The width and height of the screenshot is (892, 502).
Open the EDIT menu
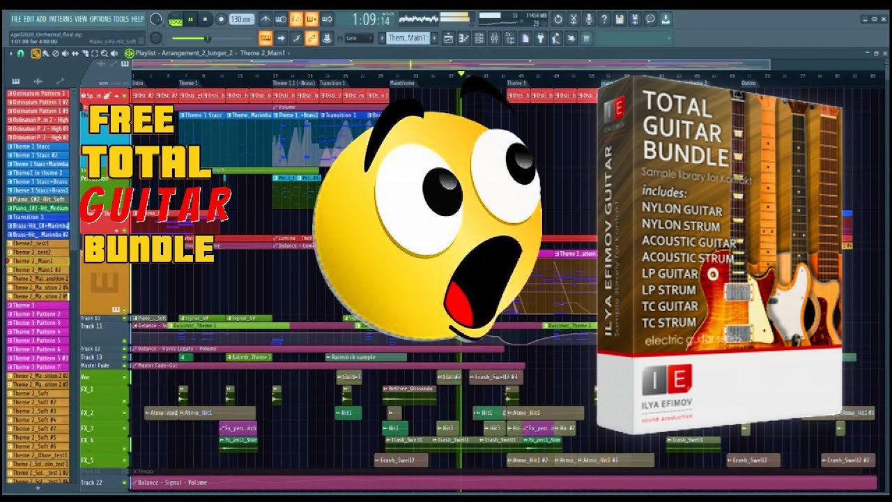29,19
